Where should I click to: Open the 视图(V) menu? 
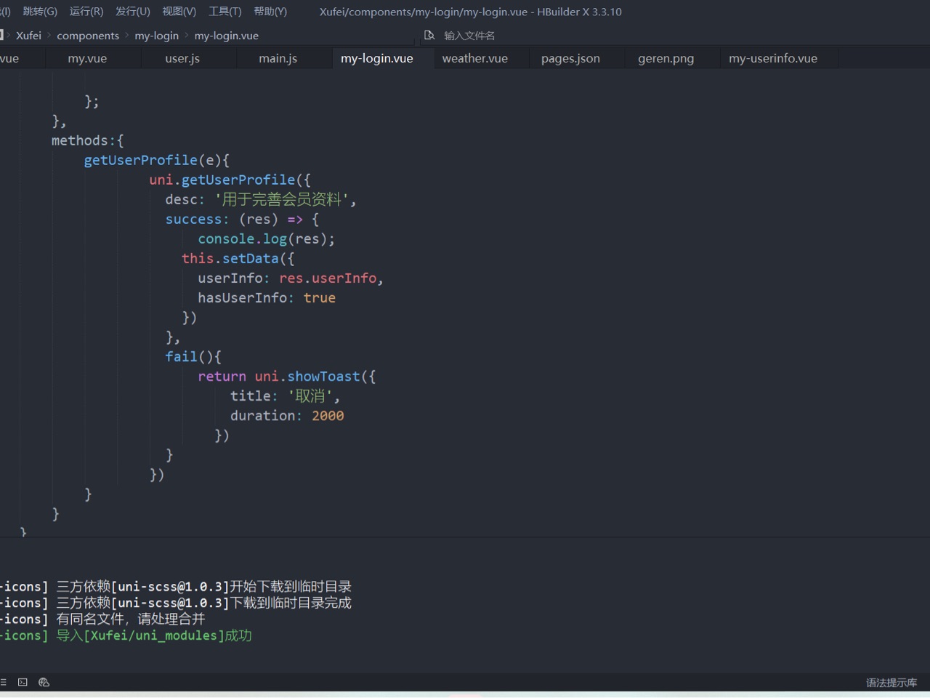point(179,12)
